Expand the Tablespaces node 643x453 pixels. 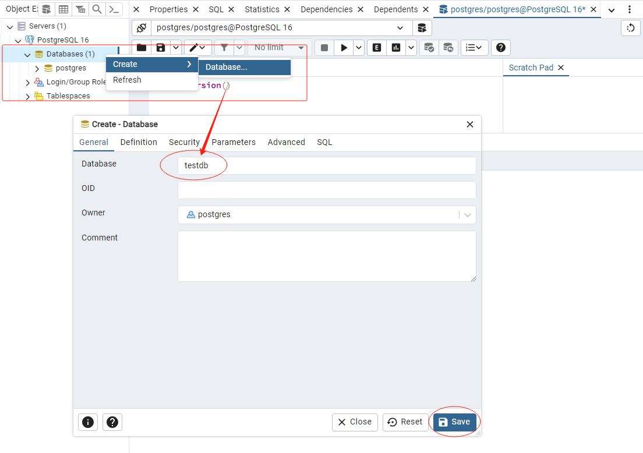(x=27, y=96)
